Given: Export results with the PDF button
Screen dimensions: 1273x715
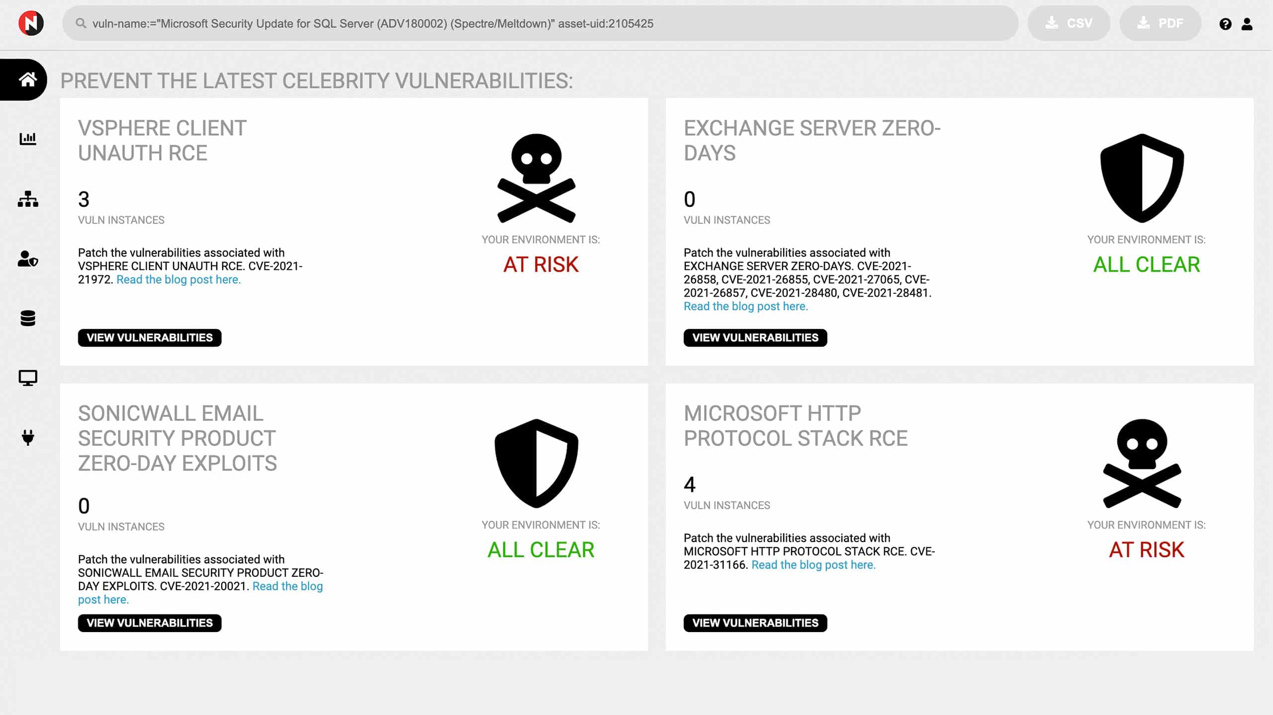Looking at the screenshot, I should point(1160,23).
